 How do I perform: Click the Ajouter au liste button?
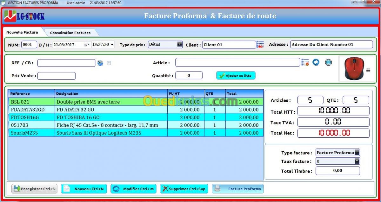click(236, 76)
